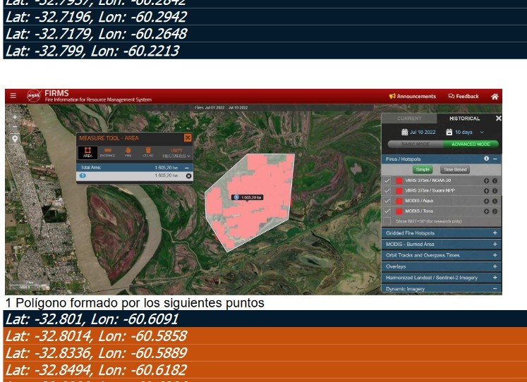This screenshot has height=382, width=527.
Task: Expand the Gridded Fire Hotspots section
Action: 495,233
